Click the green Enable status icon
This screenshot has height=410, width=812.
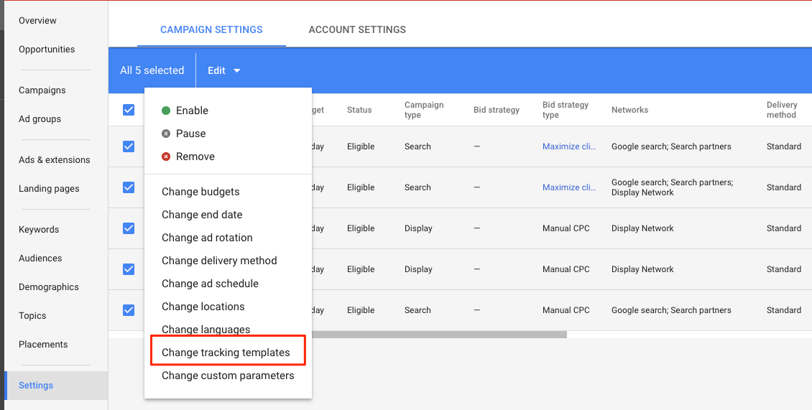(x=166, y=111)
